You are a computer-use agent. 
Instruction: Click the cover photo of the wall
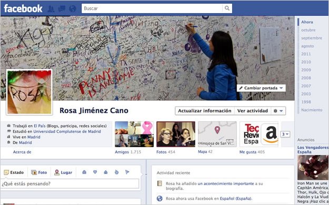point(147,58)
